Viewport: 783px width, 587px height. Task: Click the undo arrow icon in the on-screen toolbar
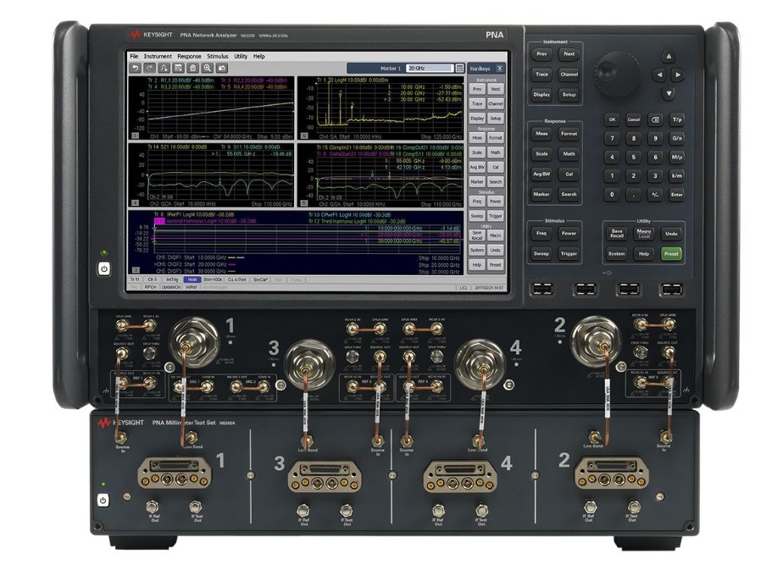(x=135, y=68)
